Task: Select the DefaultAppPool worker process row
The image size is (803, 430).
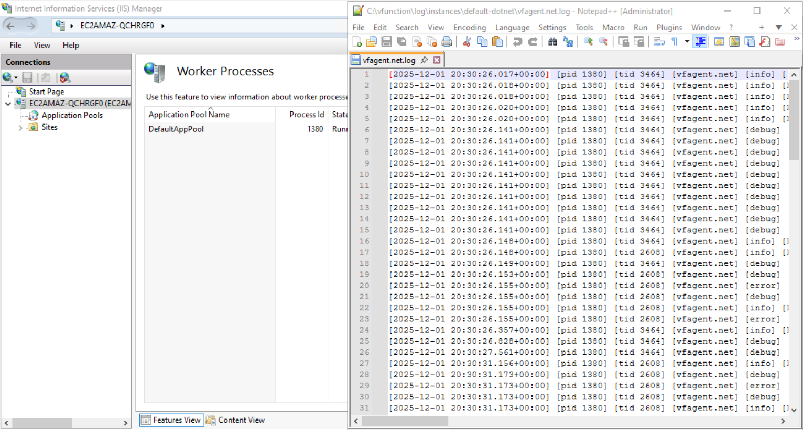Action: click(x=176, y=129)
